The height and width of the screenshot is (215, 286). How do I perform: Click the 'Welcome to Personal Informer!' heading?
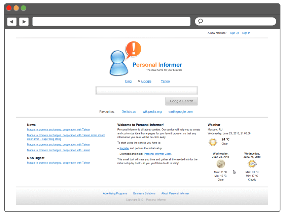pos(140,125)
